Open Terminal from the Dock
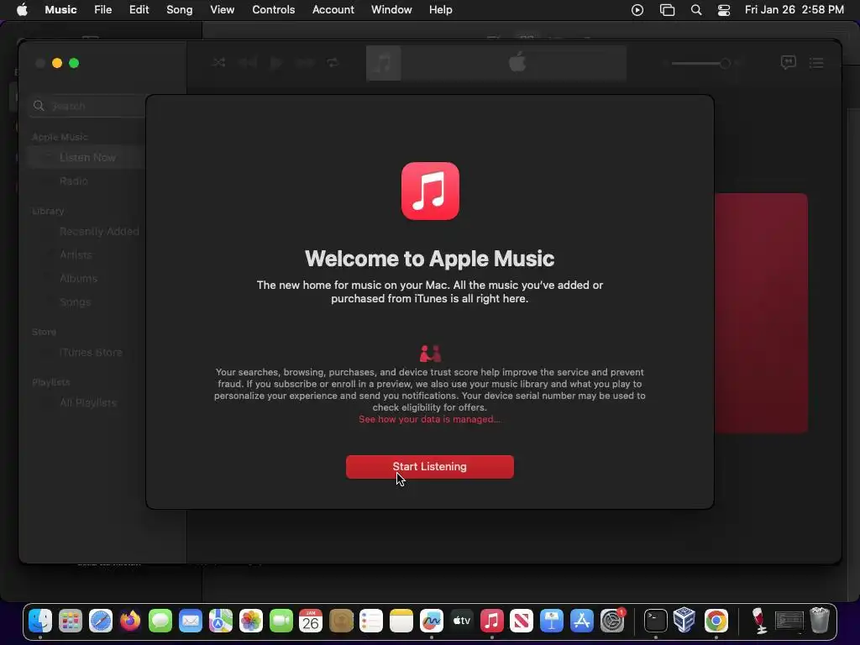Image resolution: width=860 pixels, height=645 pixels. [655, 621]
